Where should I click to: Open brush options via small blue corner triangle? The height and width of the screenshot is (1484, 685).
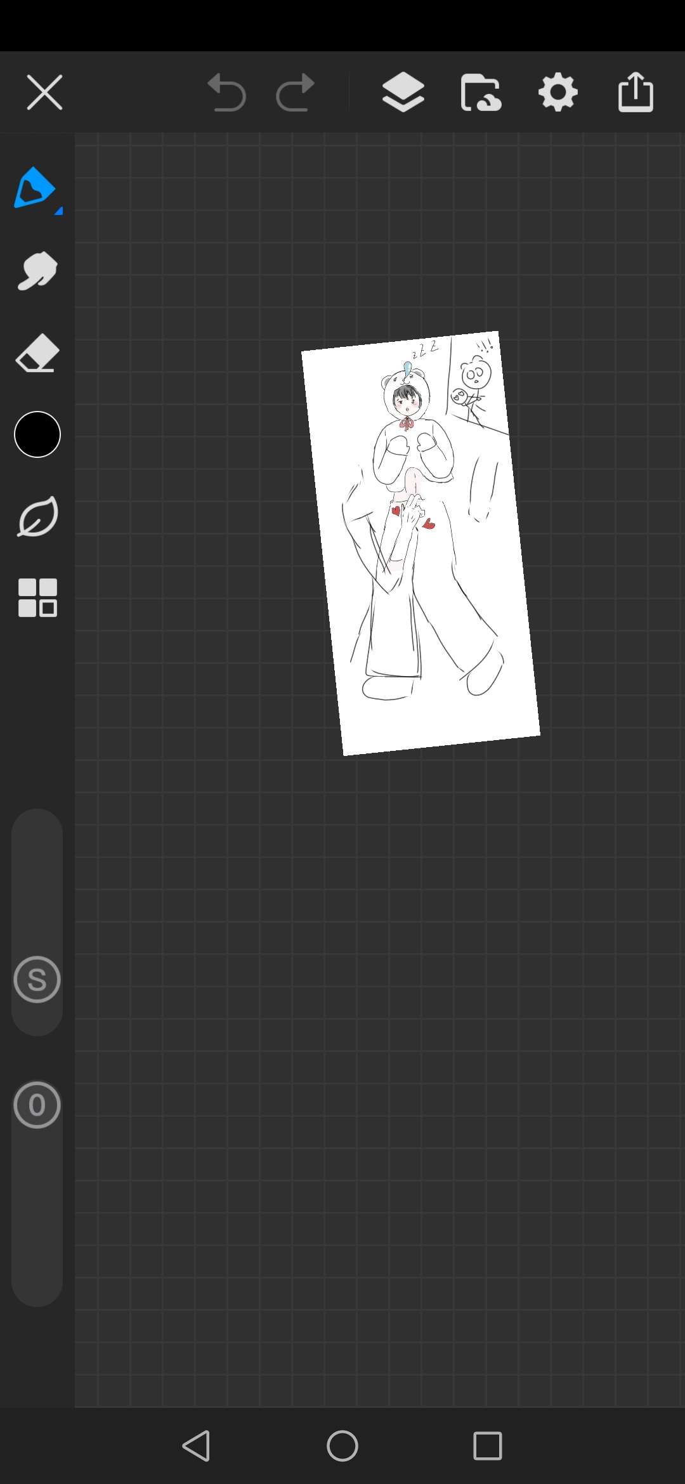click(58, 211)
